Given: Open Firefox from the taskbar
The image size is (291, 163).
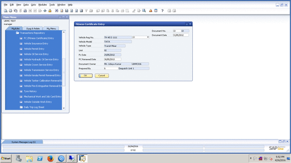Looking at the screenshot, I should pos(50,158).
